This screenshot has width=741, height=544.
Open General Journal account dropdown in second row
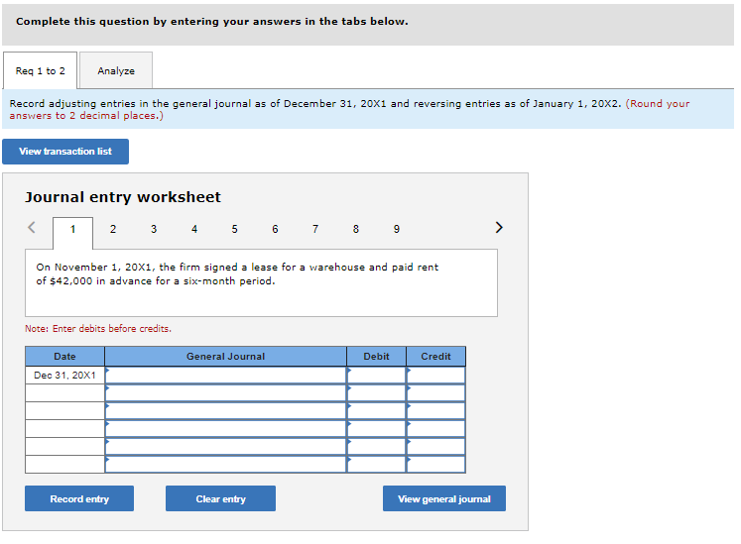(x=226, y=392)
